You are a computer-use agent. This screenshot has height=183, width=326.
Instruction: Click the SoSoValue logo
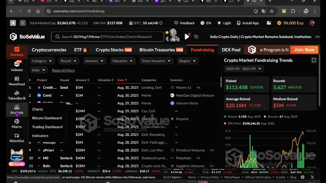click(27, 37)
